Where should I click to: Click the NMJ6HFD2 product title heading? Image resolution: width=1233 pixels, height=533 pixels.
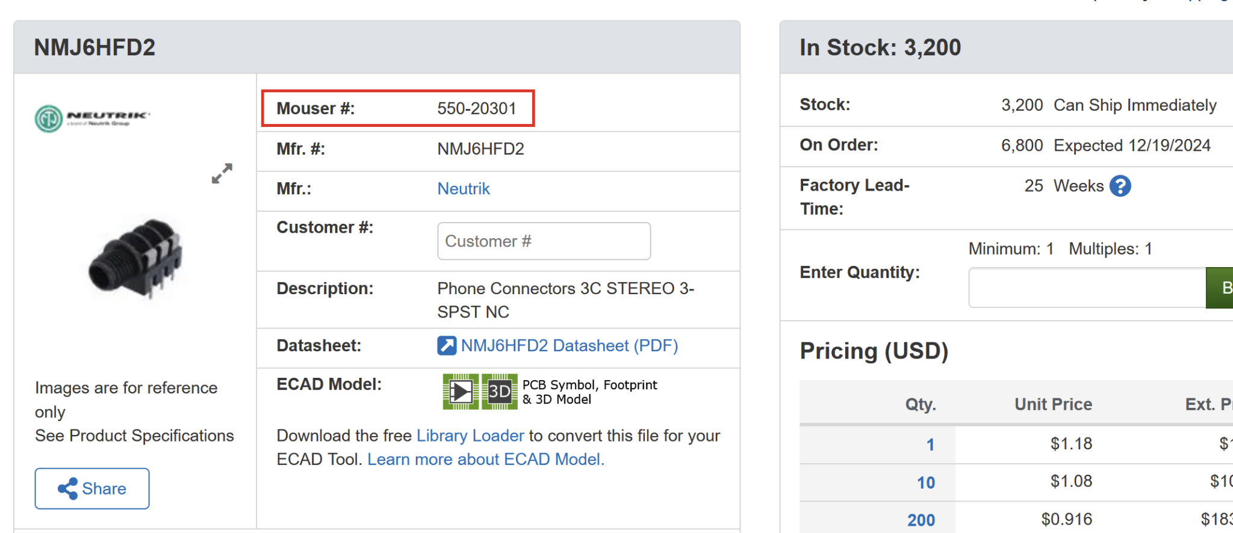95,48
